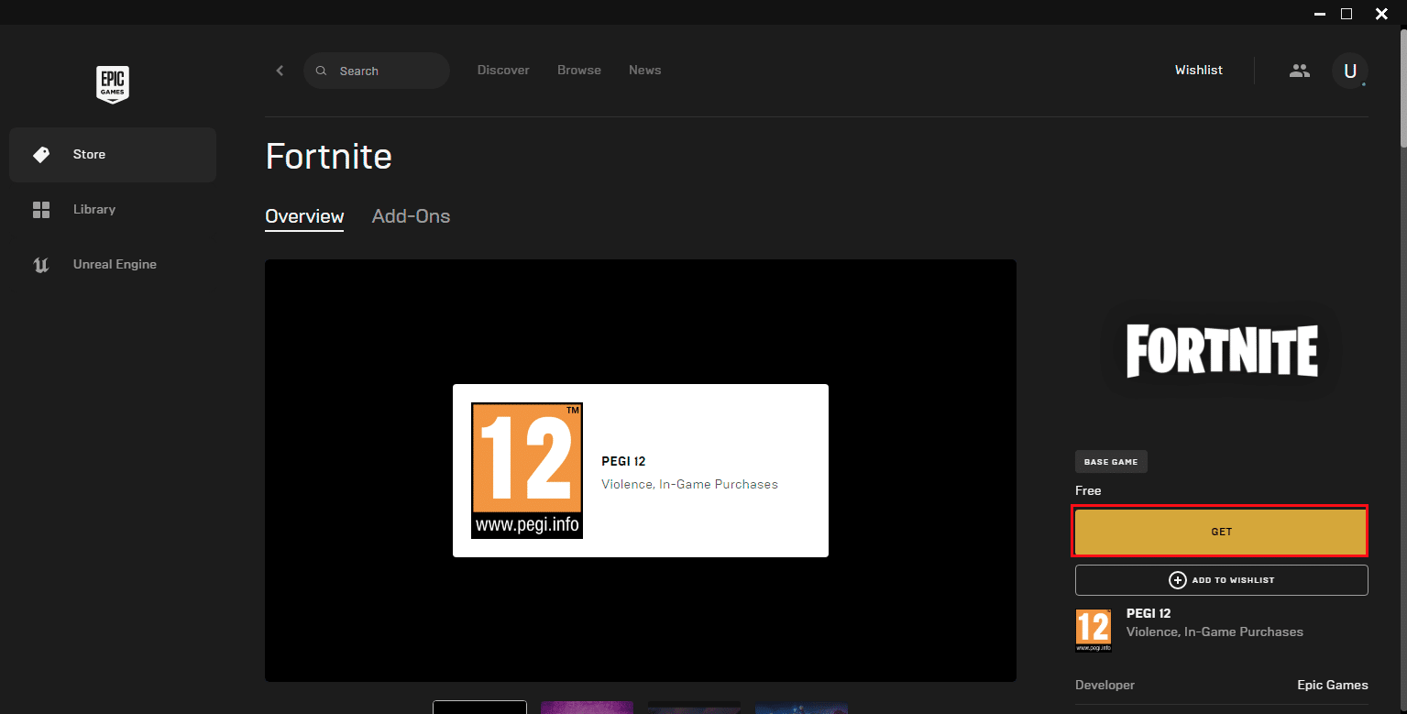Select the second purple media thumbnail

click(587, 708)
